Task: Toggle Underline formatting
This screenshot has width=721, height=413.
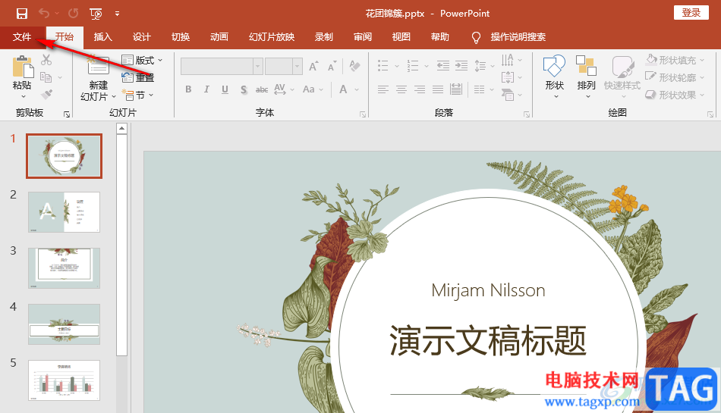Action: pos(225,89)
